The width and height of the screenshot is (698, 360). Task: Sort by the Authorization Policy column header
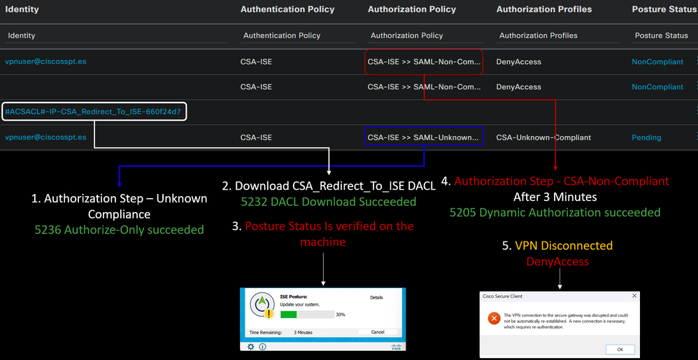412,9
